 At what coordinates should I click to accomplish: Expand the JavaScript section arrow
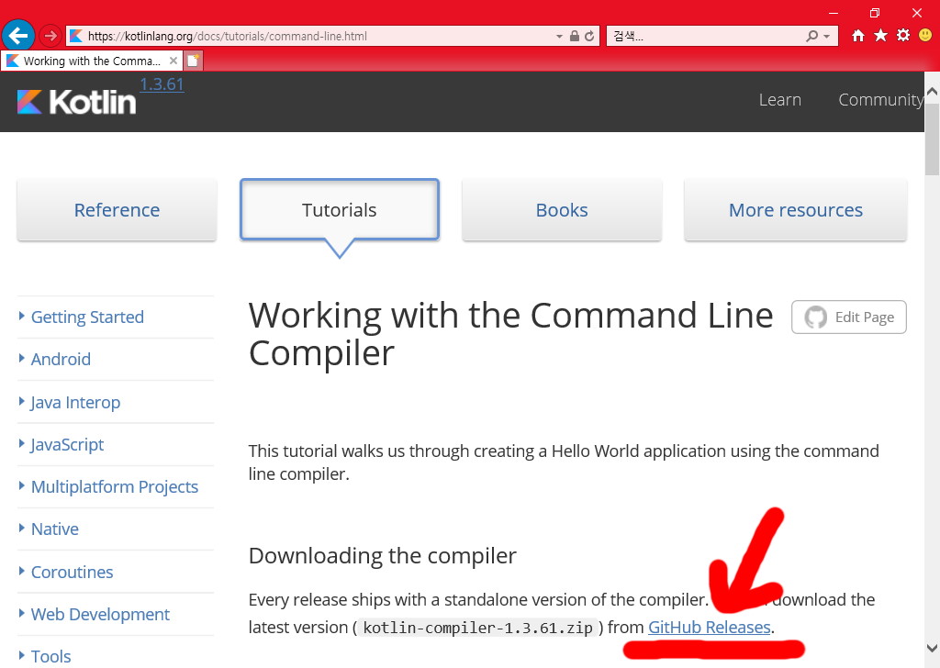coord(22,443)
